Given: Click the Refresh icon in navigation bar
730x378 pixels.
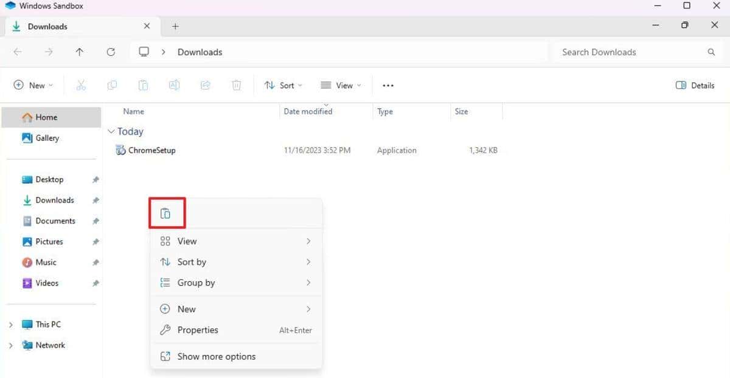Looking at the screenshot, I should pyautogui.click(x=111, y=52).
